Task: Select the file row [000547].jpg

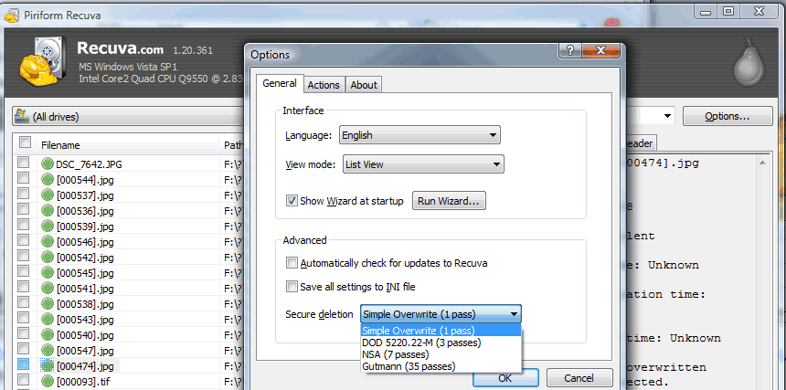Action: (x=128, y=351)
